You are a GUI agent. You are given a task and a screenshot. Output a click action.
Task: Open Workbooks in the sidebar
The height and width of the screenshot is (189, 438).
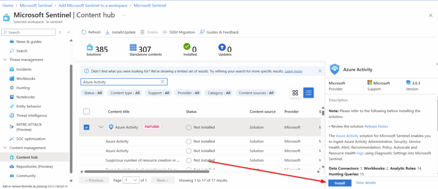(x=26, y=79)
